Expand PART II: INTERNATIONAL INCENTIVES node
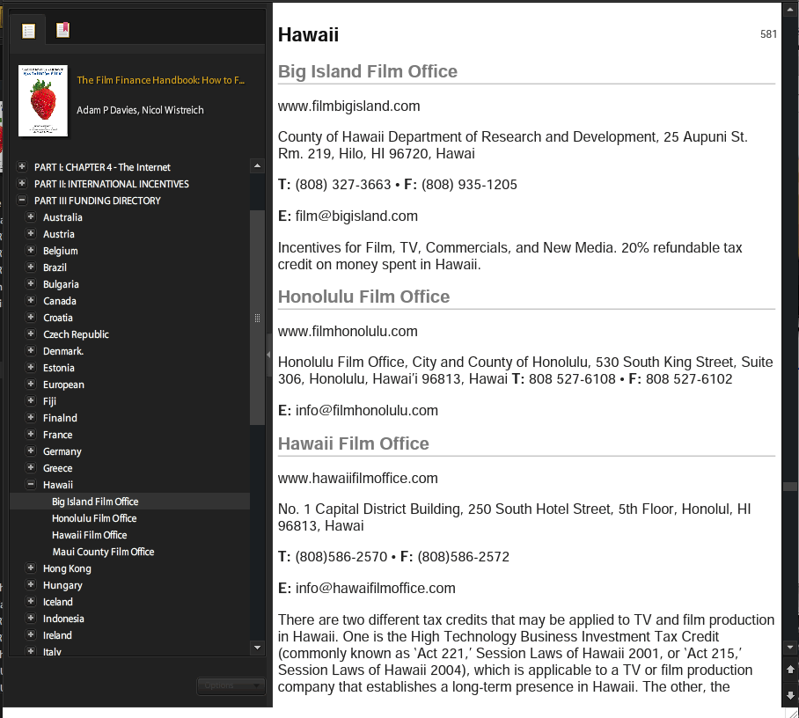The image size is (799, 718). 22,183
